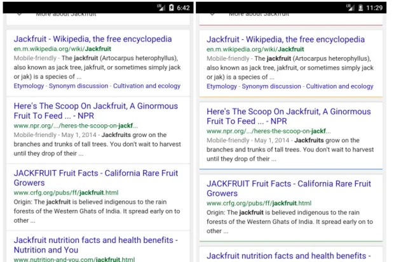Tap the 11:29 clock in the right status bar

374,8
